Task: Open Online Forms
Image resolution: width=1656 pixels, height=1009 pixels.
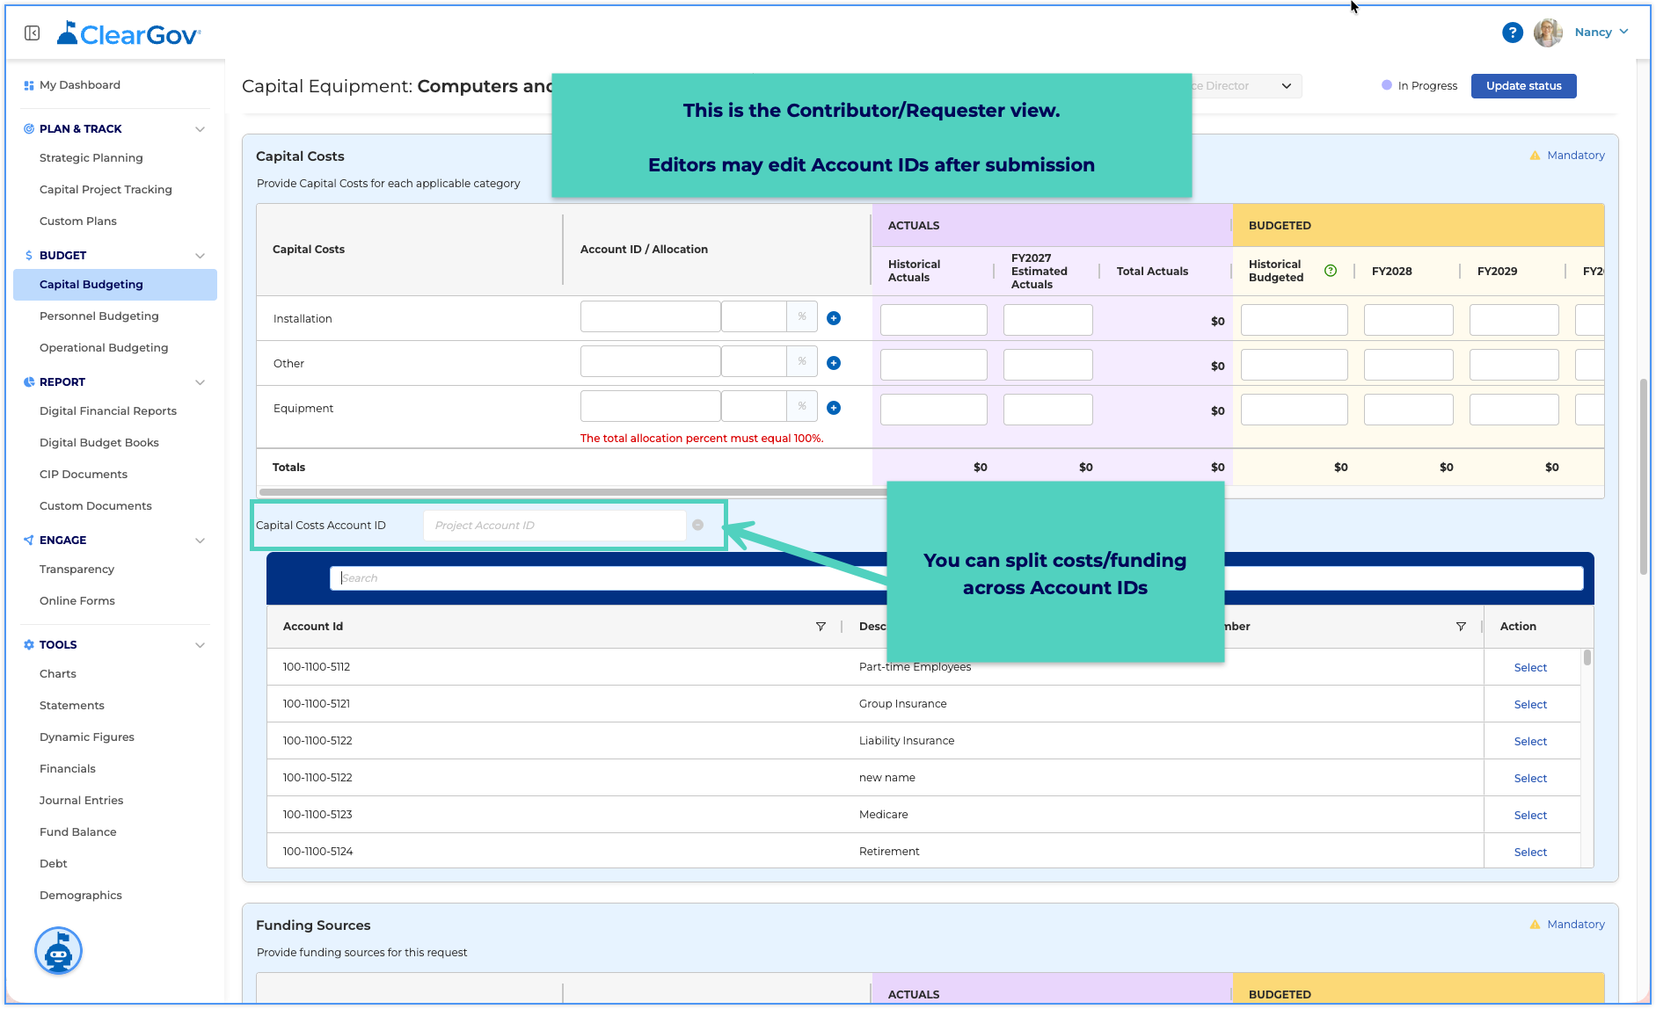Action: [x=77, y=601]
